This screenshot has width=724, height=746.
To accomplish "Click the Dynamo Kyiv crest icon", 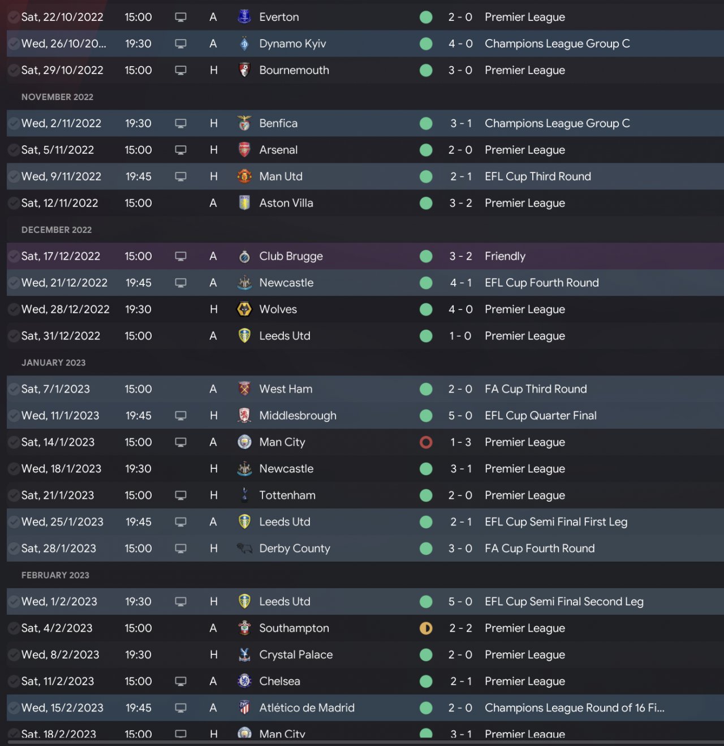I will (x=244, y=44).
